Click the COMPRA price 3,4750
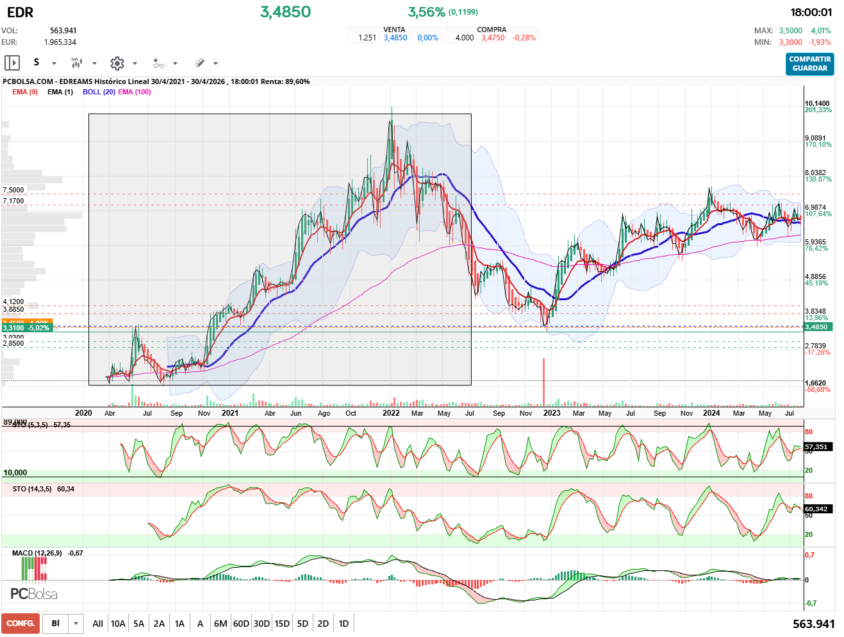This screenshot has width=844, height=637. 493,38
